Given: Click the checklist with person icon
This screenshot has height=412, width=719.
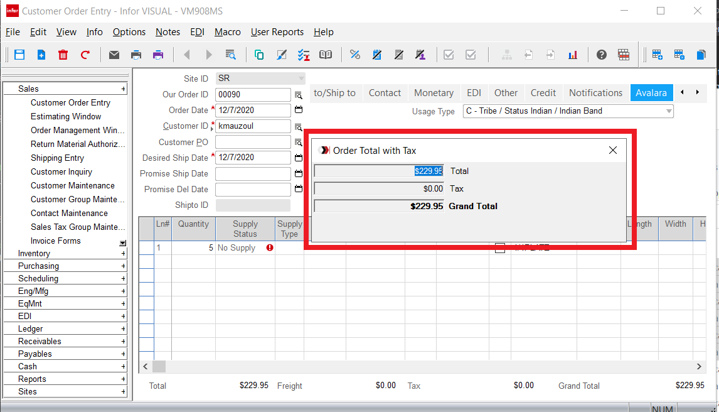Looking at the screenshot, I should coord(304,55).
